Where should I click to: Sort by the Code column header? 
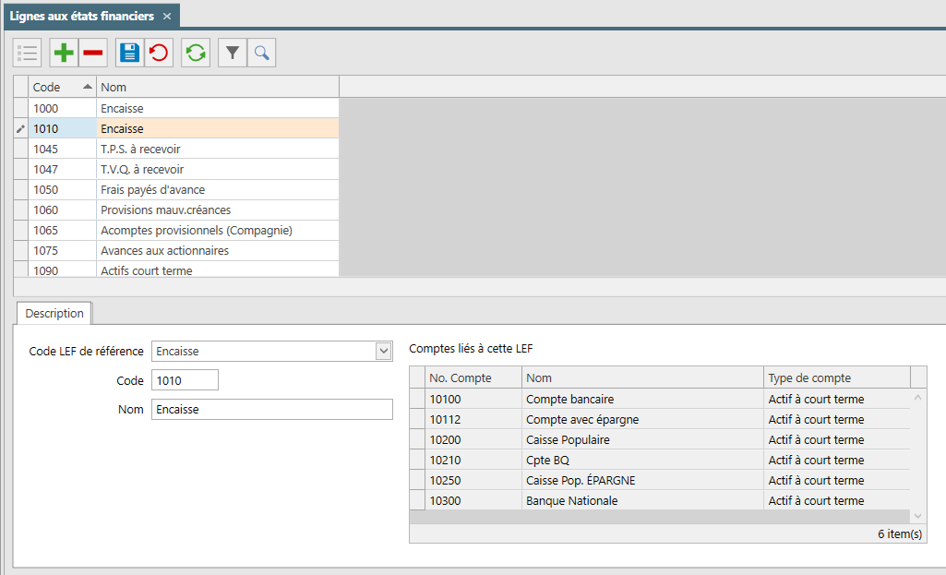pos(62,87)
